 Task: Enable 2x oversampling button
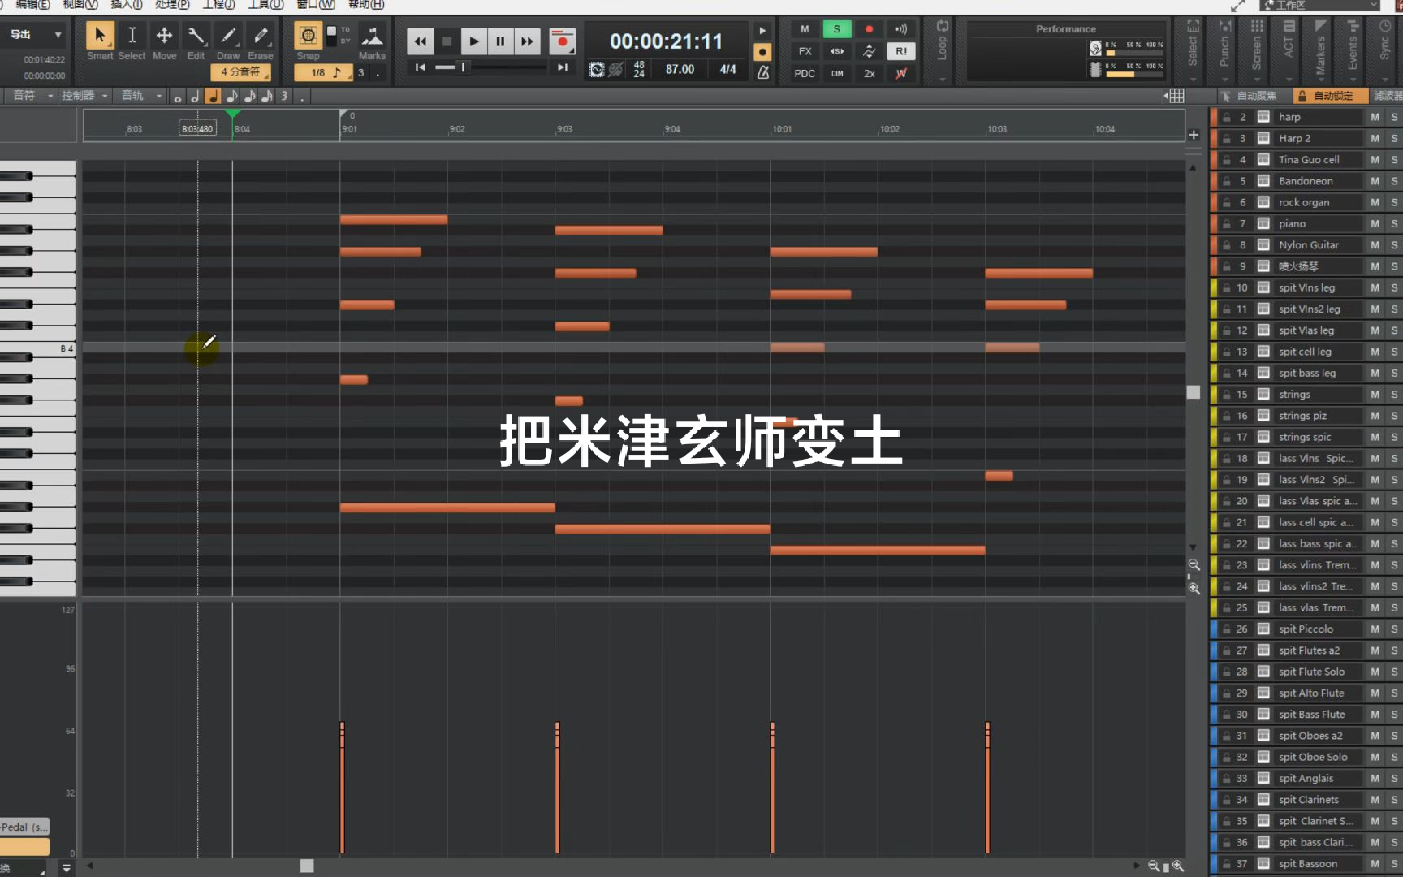[870, 73]
